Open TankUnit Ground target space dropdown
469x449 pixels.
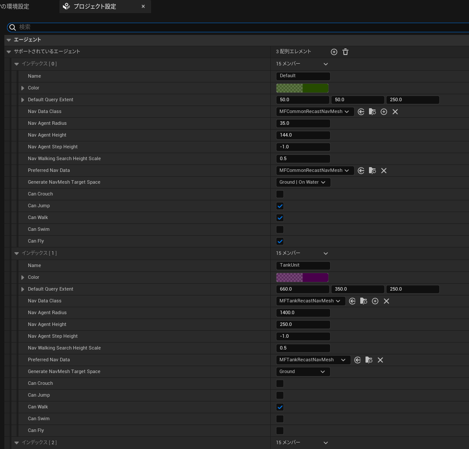pyautogui.click(x=303, y=372)
